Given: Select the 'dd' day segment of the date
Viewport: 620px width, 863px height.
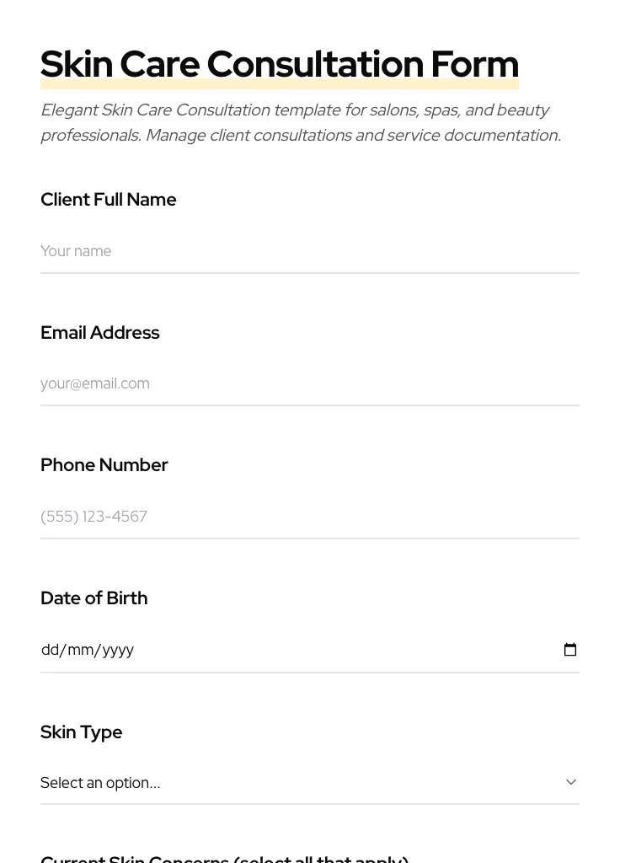Looking at the screenshot, I should 50,650.
